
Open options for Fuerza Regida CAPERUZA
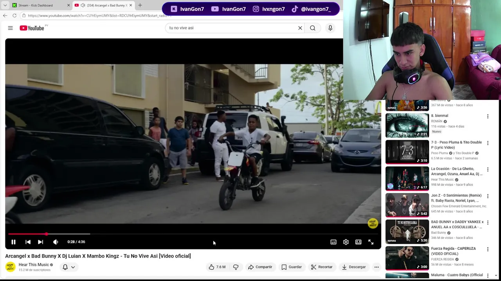(488, 249)
